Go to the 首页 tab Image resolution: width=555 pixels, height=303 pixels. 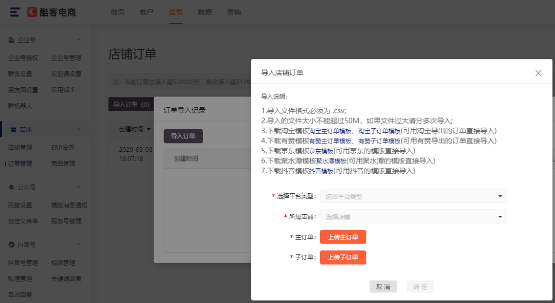point(118,12)
